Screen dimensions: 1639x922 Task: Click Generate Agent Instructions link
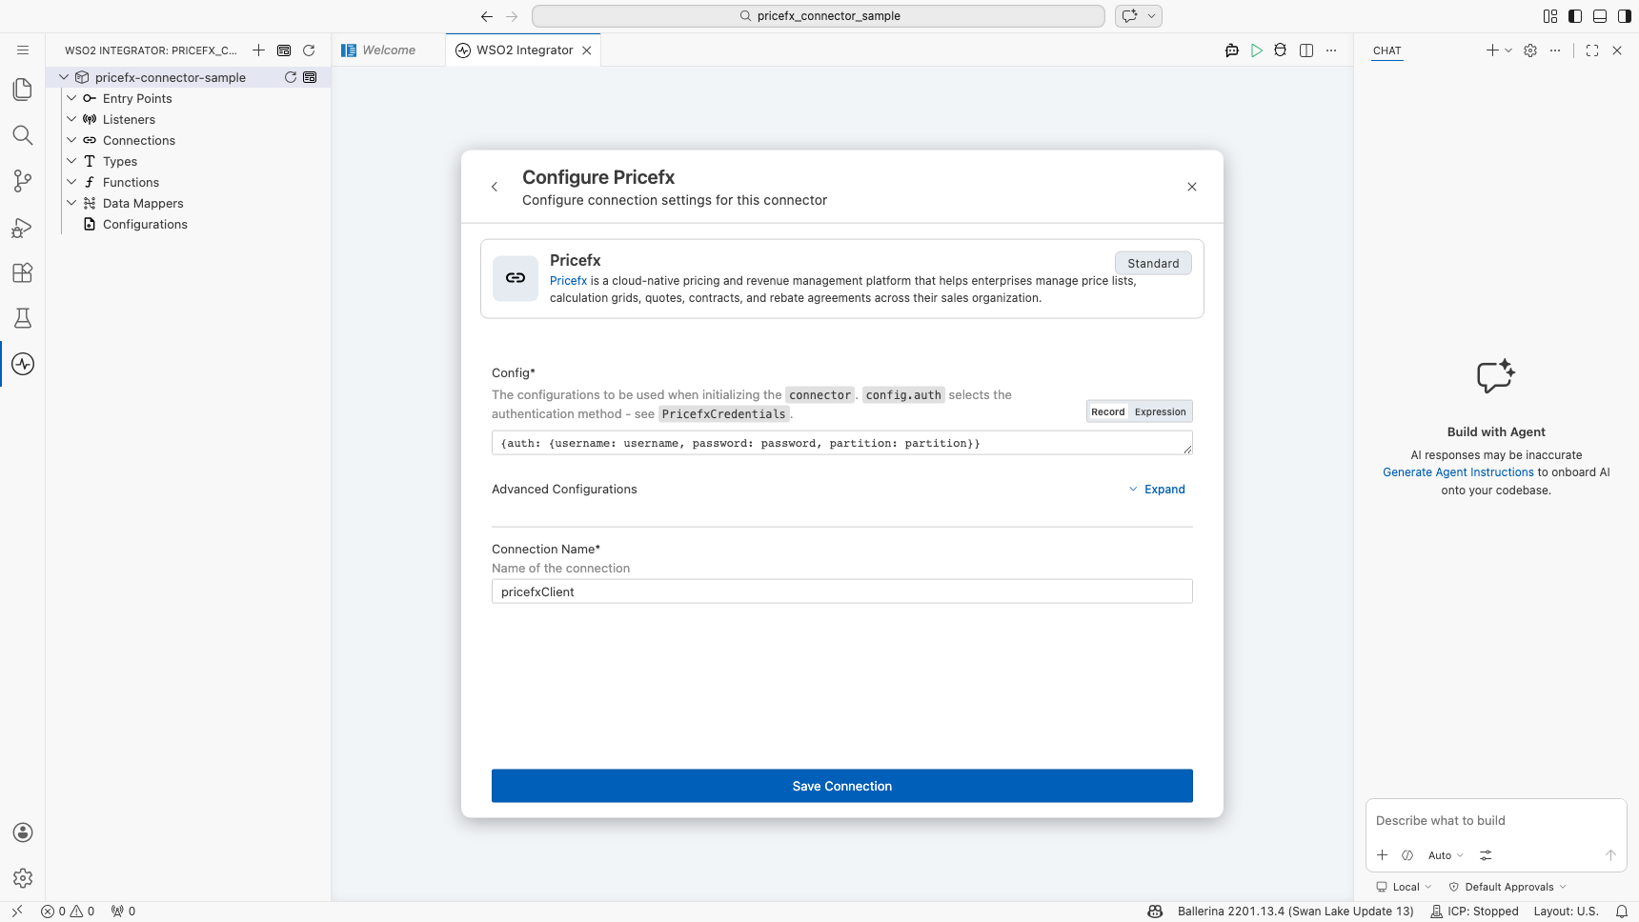coord(1458,472)
